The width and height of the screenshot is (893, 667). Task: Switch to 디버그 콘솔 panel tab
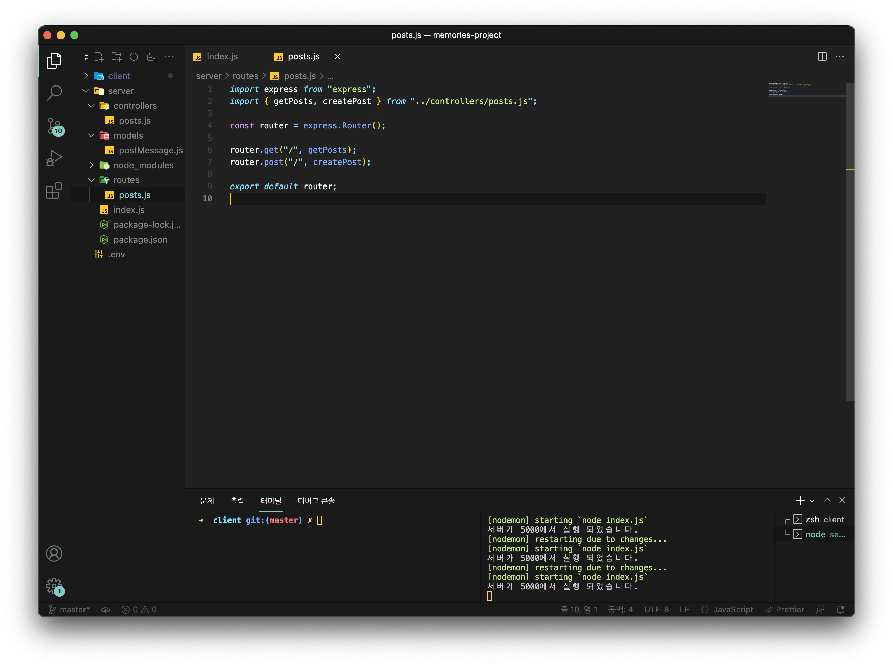point(316,501)
